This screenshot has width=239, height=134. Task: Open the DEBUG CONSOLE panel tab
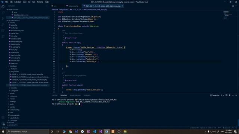tap(75, 95)
